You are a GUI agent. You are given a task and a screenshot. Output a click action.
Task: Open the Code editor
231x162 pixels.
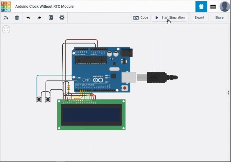pos(141,18)
